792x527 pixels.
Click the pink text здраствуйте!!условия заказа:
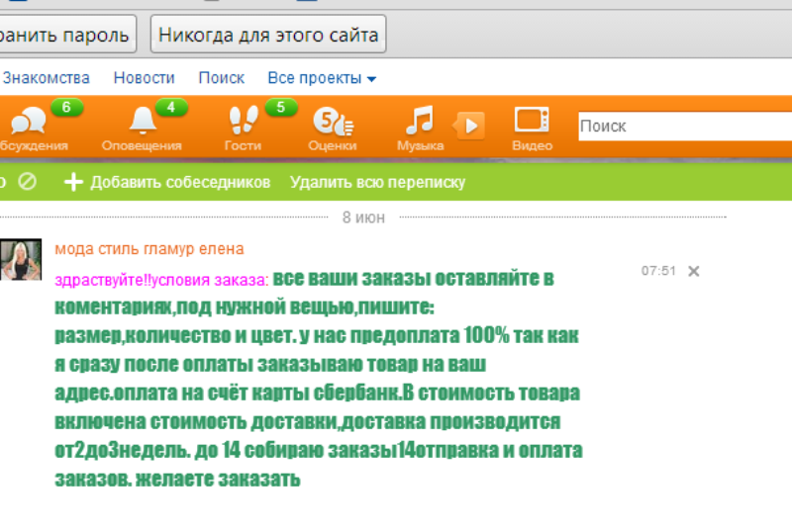point(161,280)
